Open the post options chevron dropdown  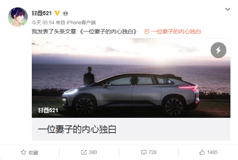point(228,9)
